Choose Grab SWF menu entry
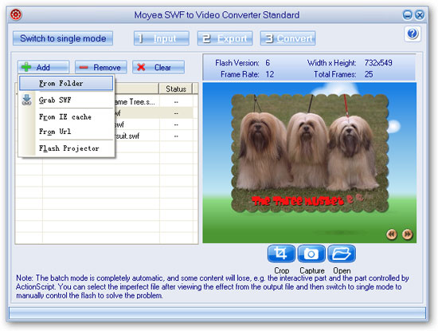This screenshot has height=331, width=438. tap(66, 100)
